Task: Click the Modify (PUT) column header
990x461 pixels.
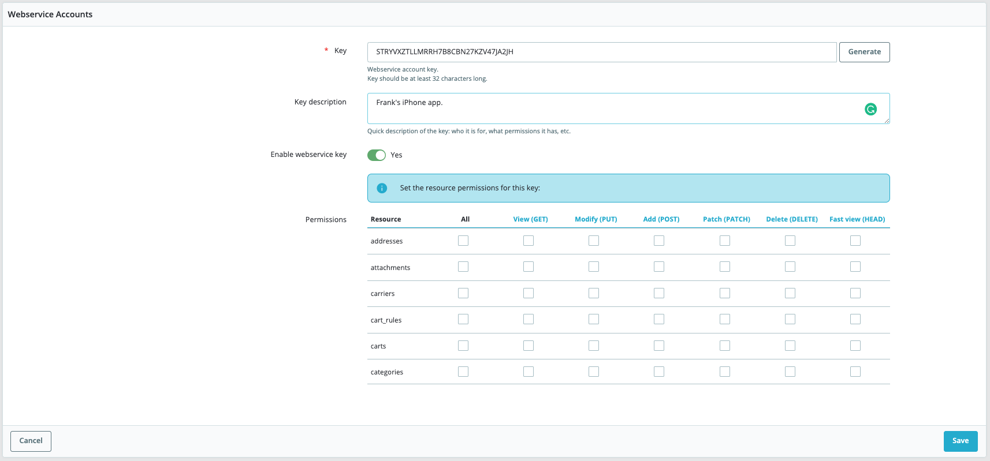Action: pos(596,219)
